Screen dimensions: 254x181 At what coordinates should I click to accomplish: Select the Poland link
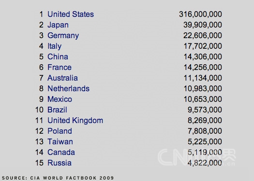(60, 131)
